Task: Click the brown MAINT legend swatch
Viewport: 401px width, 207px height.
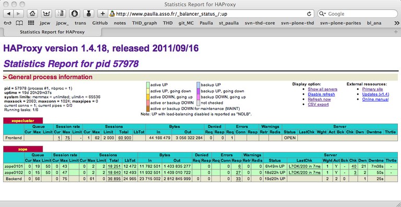Action: click(148, 109)
